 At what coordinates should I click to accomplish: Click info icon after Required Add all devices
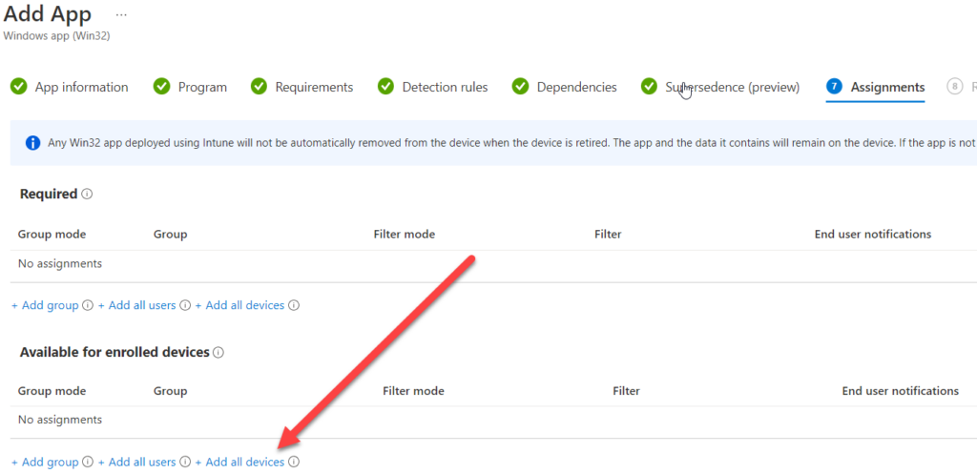point(294,306)
